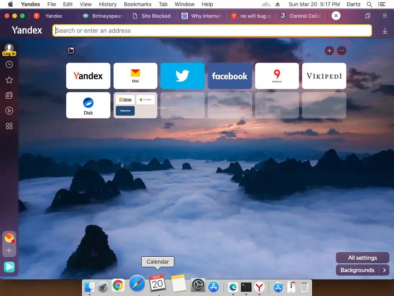Open Spotlight search in menu bar
This screenshot has width=394, height=296.
369,4
